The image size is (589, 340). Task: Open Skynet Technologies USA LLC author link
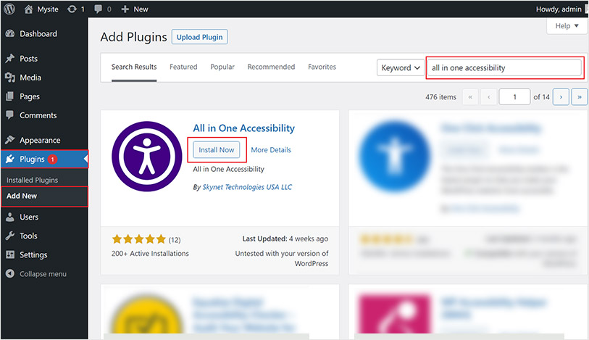(x=247, y=187)
